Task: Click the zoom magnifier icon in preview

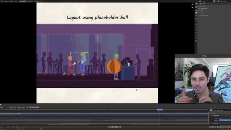Action: [x=192, y=5]
